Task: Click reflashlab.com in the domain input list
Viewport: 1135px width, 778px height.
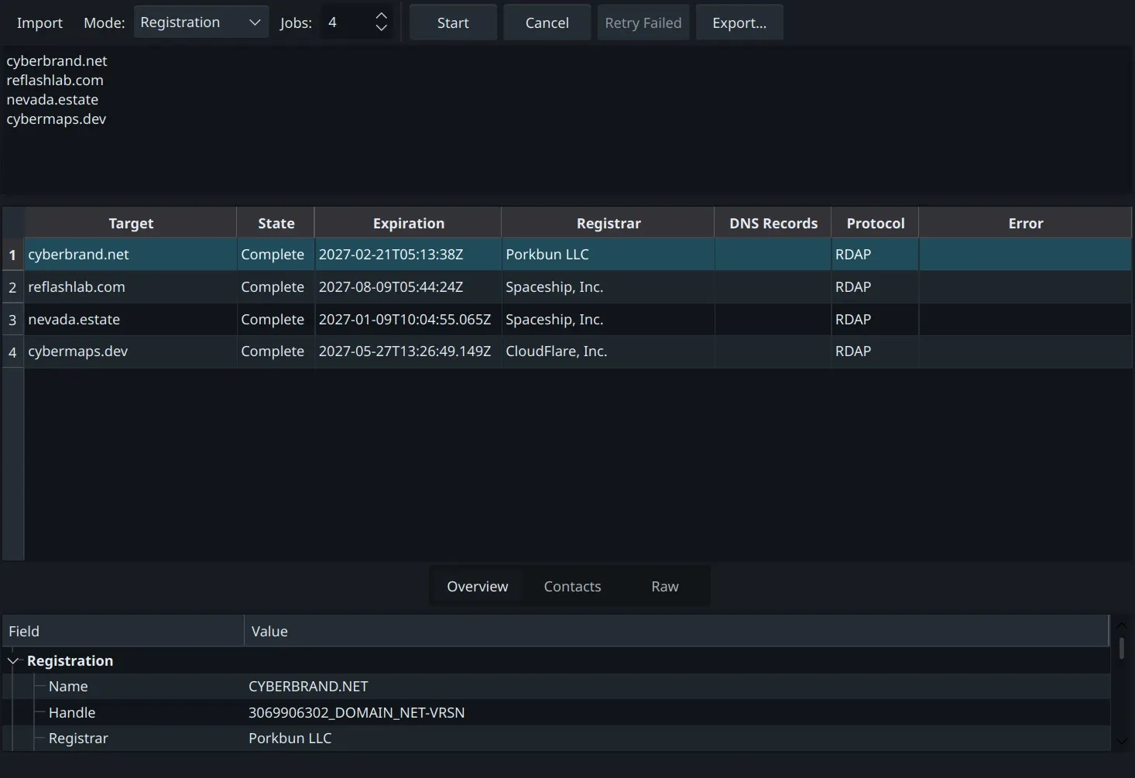Action: tap(55, 80)
